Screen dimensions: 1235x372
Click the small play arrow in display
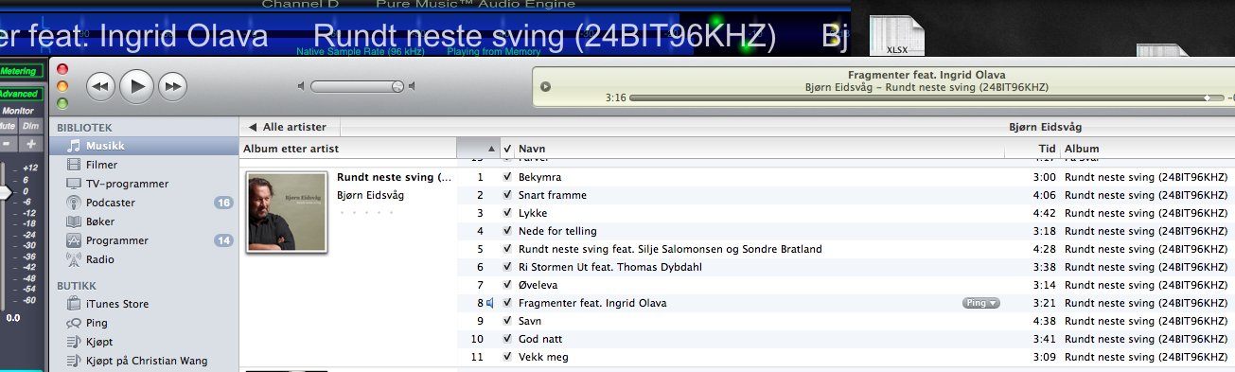[x=545, y=86]
